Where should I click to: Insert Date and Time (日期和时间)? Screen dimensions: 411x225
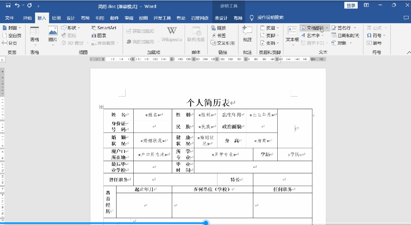coord(345,35)
